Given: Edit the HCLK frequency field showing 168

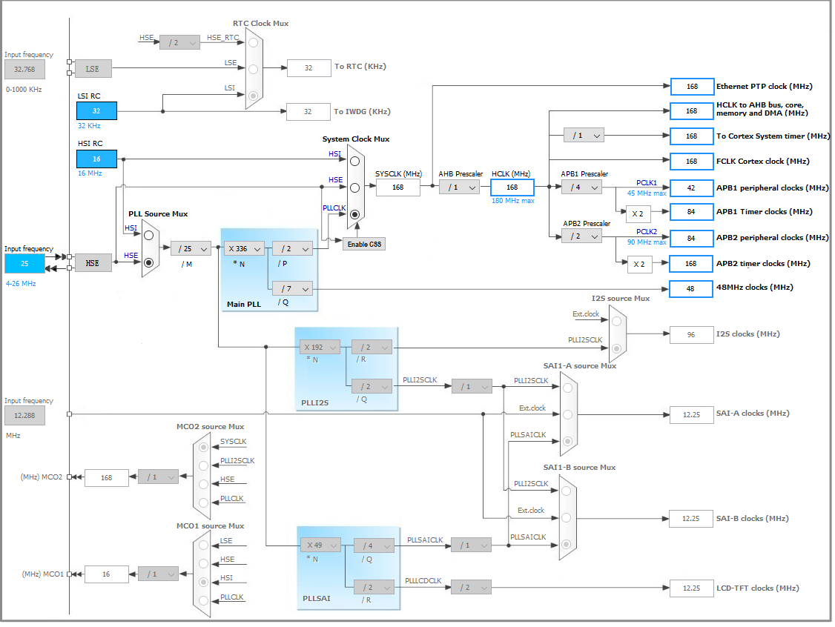Looking at the screenshot, I should (x=512, y=188).
